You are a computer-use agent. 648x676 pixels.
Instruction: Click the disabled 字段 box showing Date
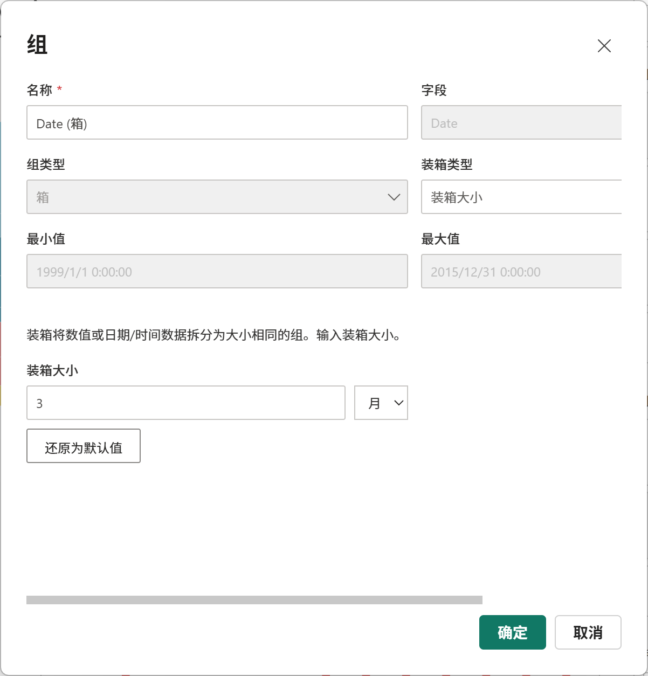(x=521, y=122)
